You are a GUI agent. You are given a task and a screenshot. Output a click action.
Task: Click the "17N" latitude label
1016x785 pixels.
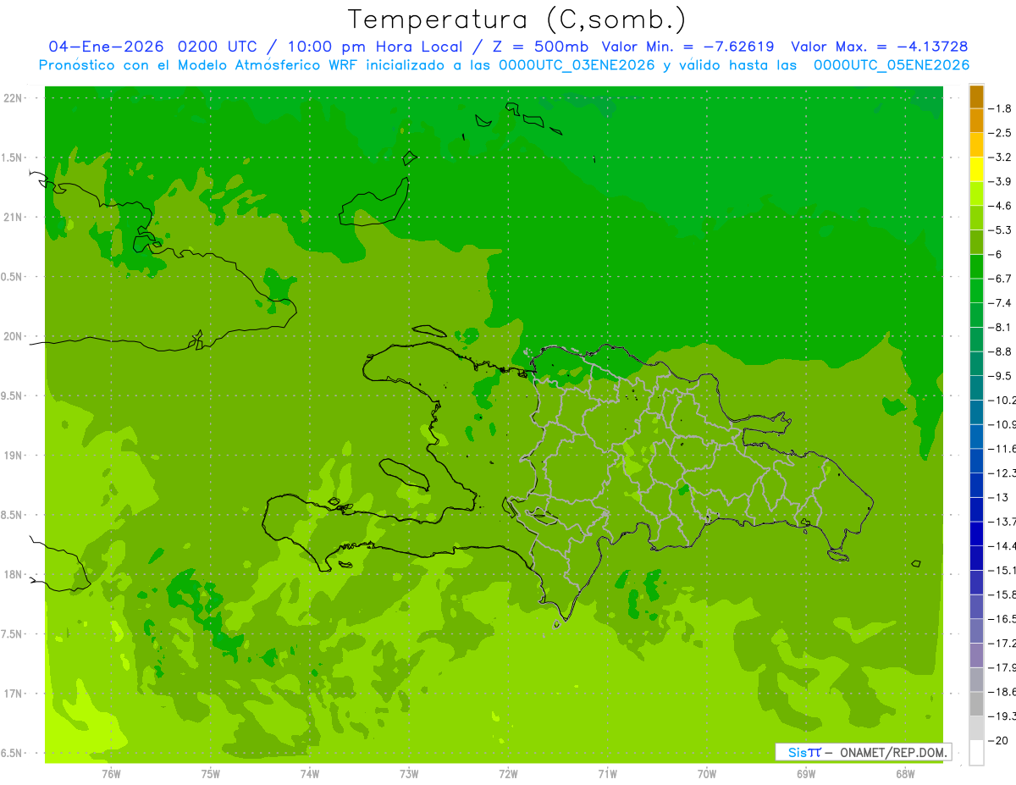[14, 694]
